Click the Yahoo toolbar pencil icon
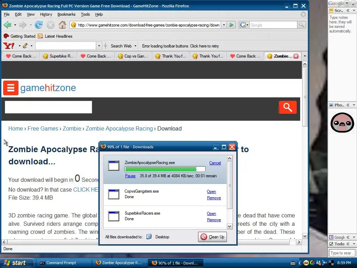 [25, 46]
